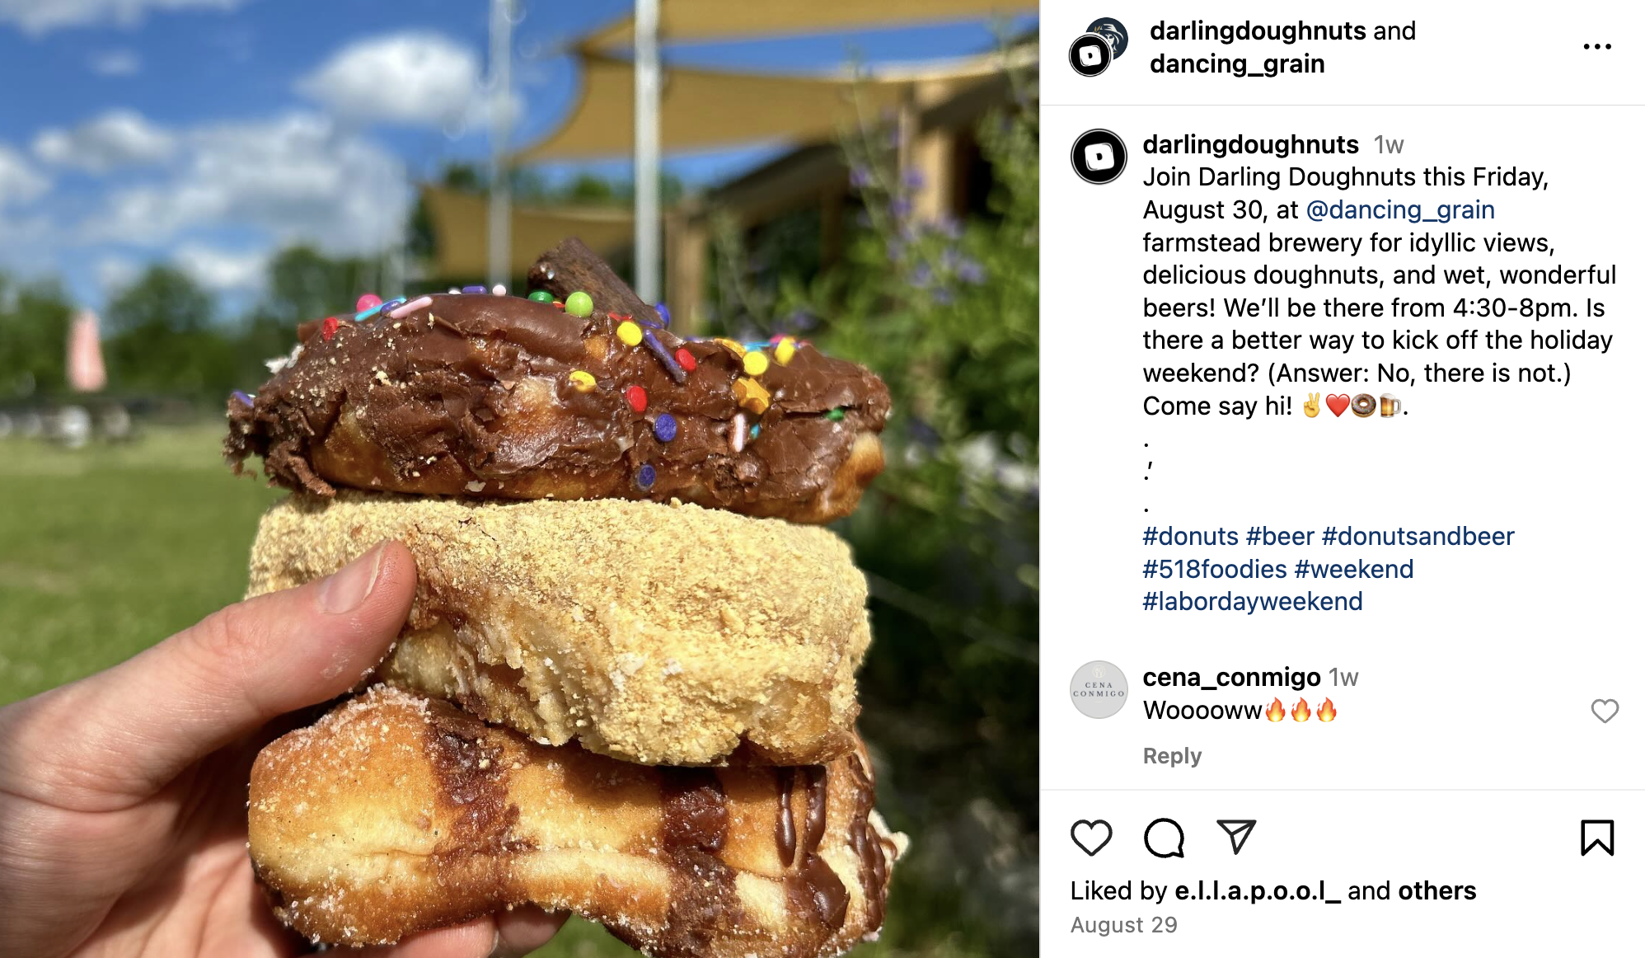Screen dimensions: 1645x958
Task: Open dancing_grain profile from the header
Action: (1237, 63)
